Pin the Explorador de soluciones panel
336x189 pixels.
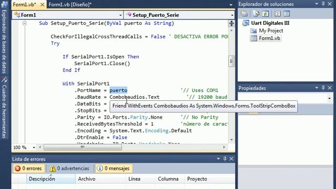[323, 4]
